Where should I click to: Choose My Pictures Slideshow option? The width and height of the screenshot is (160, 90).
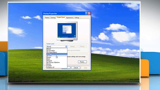point(57,62)
